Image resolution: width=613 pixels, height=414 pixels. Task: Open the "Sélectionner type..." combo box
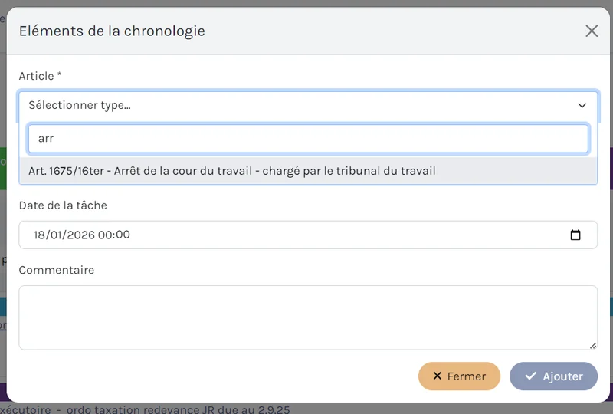pos(299,105)
